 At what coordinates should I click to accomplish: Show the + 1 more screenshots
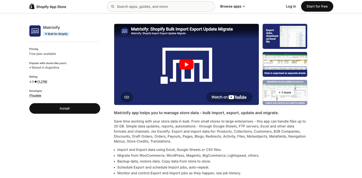(x=285, y=93)
